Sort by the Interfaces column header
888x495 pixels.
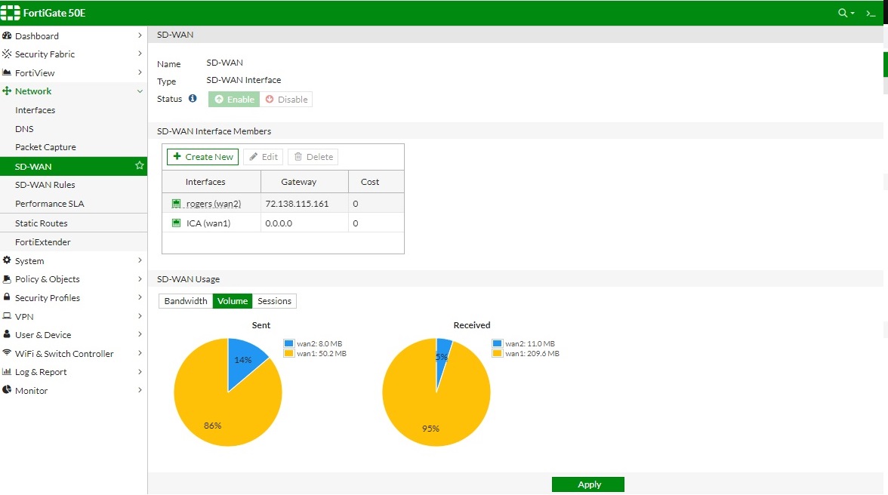211,182
